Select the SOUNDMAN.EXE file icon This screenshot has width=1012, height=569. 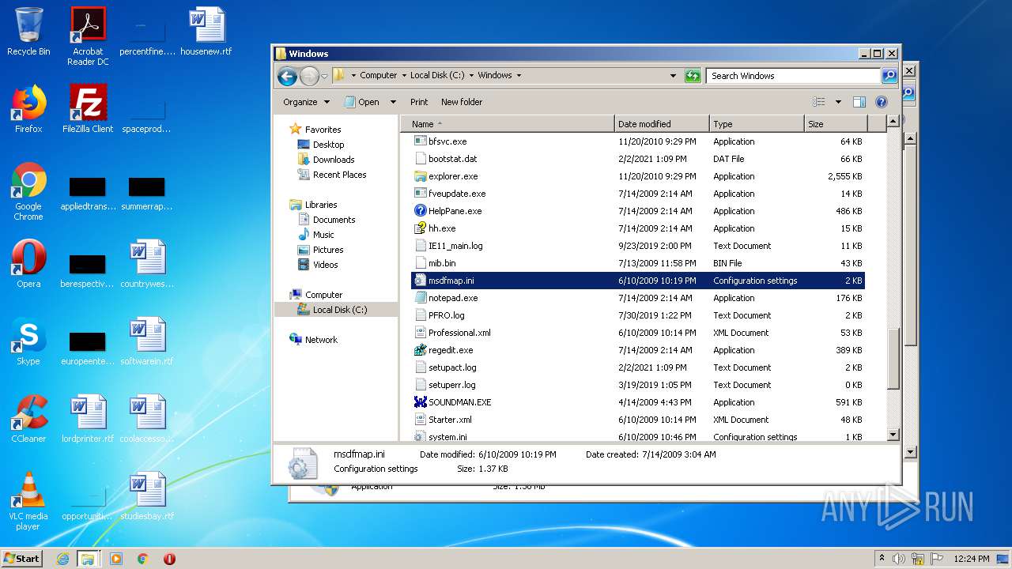coord(421,402)
